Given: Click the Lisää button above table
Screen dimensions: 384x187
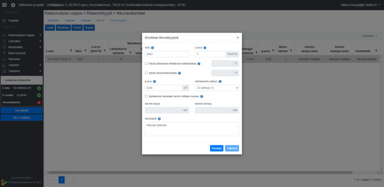Looking at the screenshot, I should point(50,27).
